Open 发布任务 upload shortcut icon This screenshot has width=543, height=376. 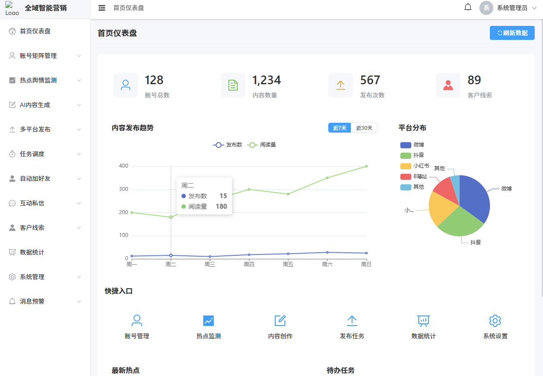tap(352, 321)
